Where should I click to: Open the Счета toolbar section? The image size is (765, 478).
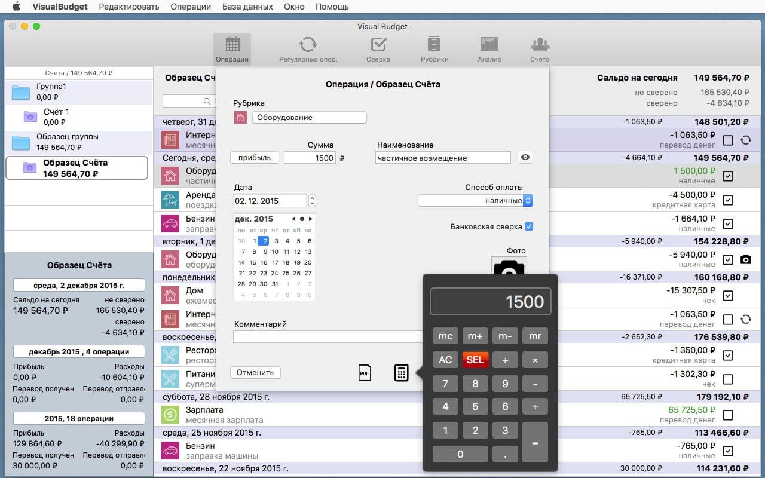click(540, 49)
